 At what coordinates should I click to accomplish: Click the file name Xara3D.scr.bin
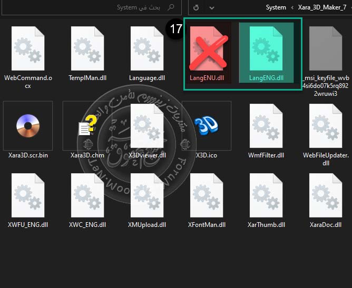pyautogui.click(x=28, y=155)
